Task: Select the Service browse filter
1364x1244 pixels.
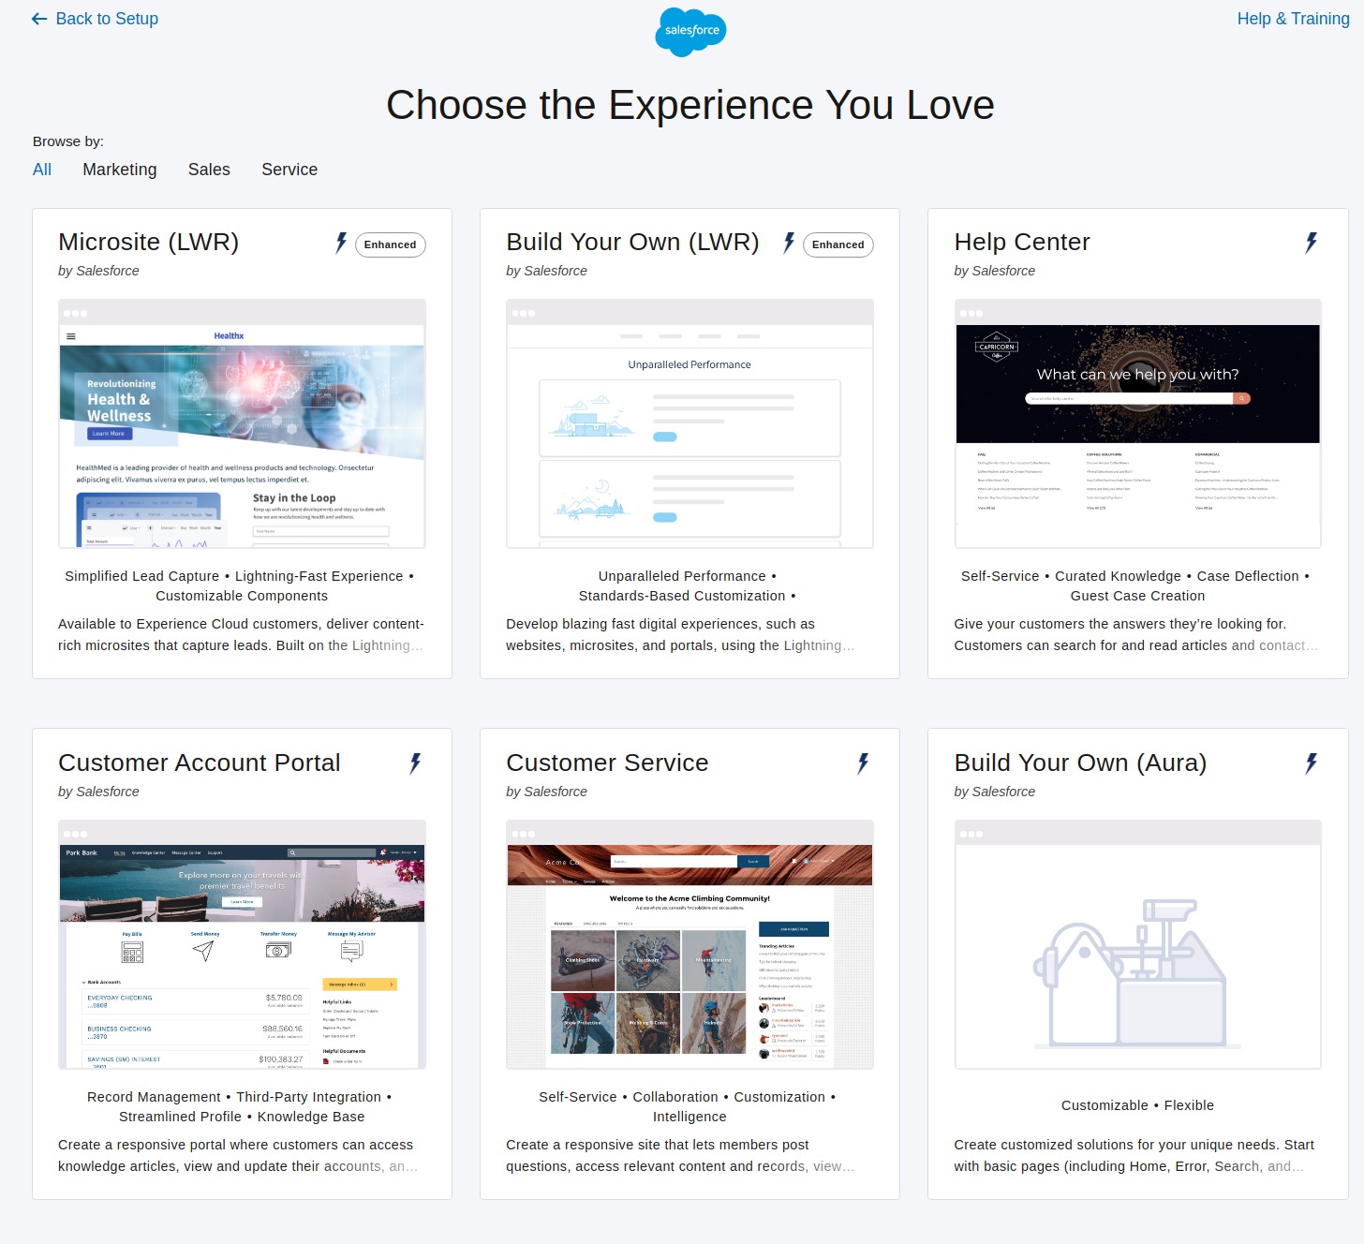Action: coord(289,170)
